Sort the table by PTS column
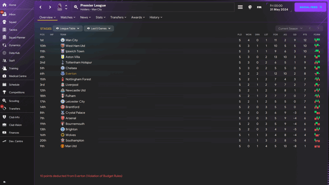The width and height of the screenshot is (329, 185). click(305, 35)
